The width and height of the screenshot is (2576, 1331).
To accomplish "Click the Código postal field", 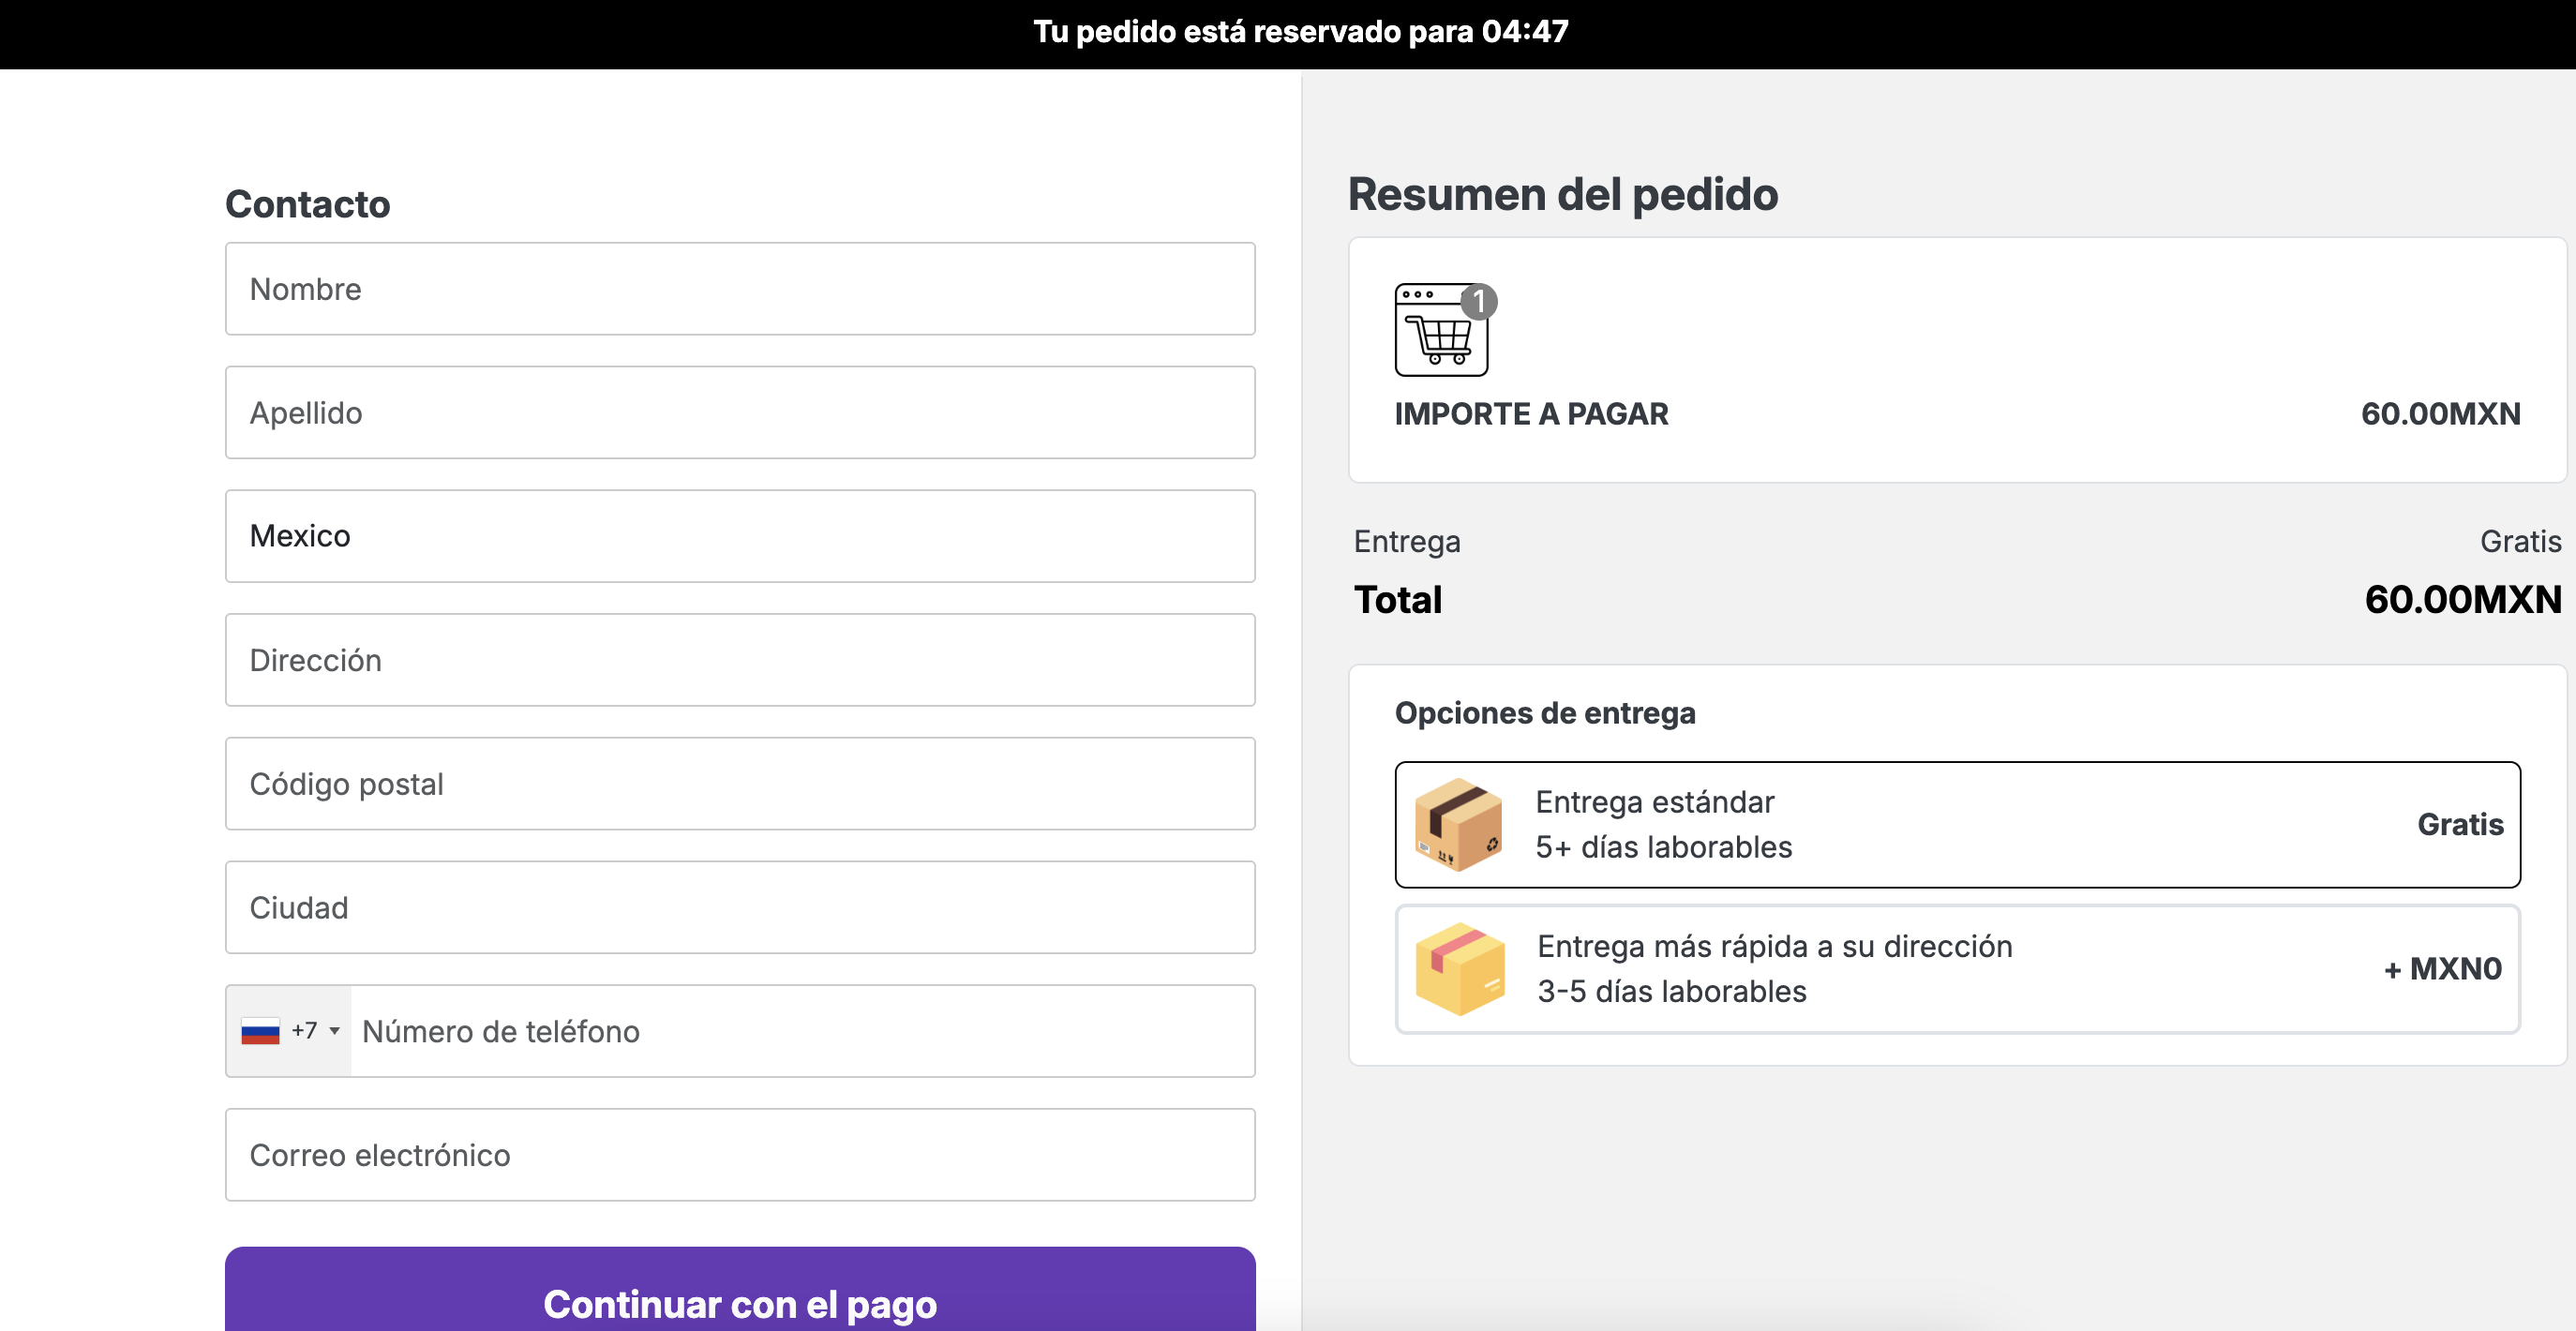I will tap(740, 784).
